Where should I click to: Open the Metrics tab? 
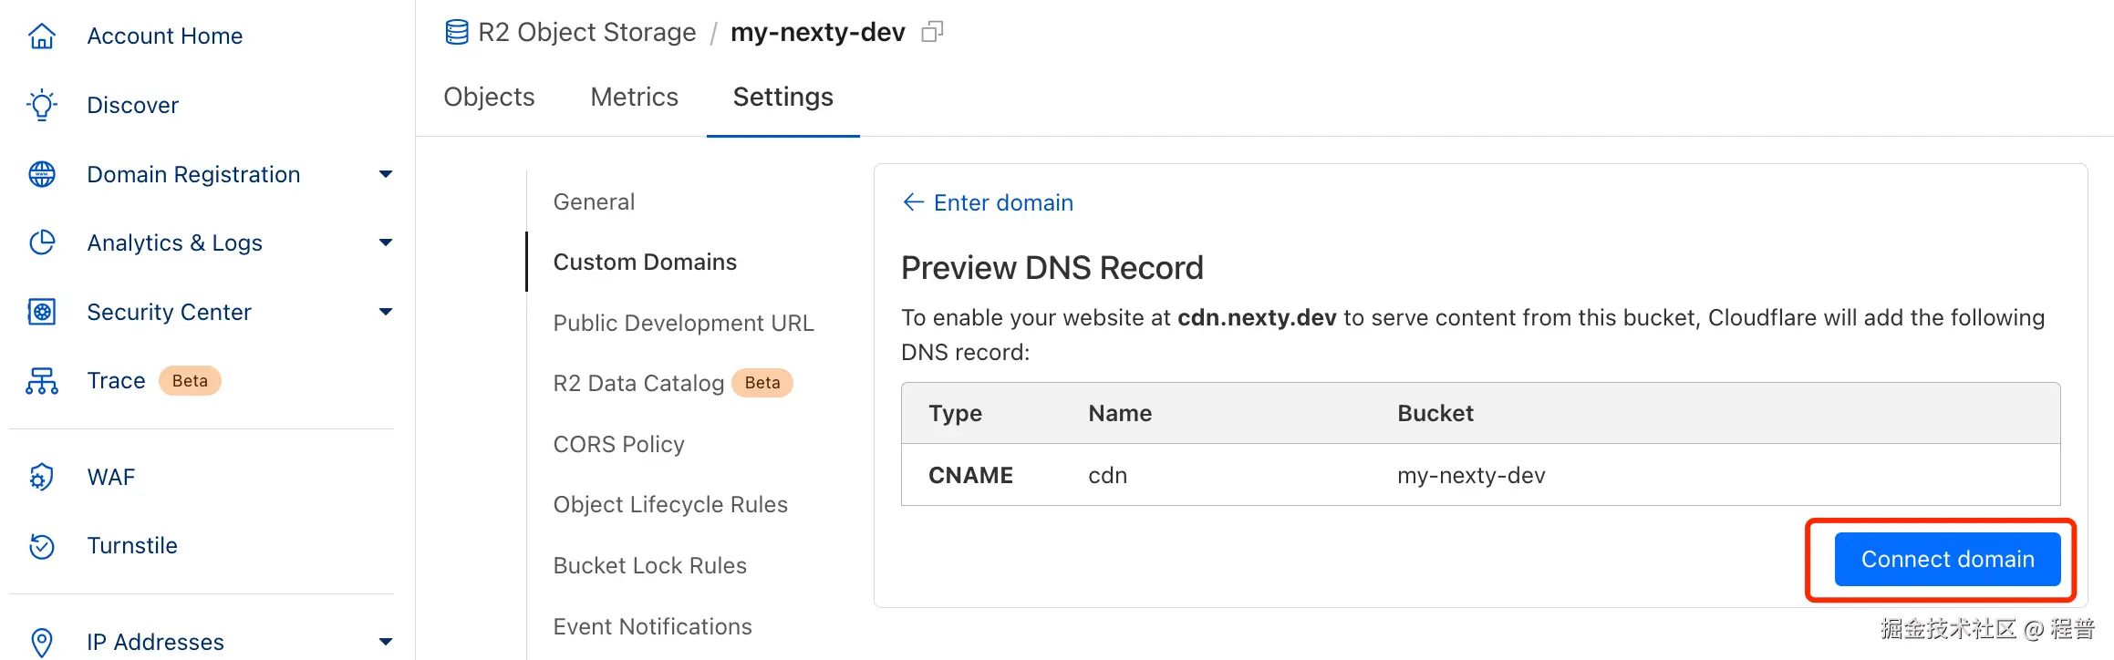point(634,98)
